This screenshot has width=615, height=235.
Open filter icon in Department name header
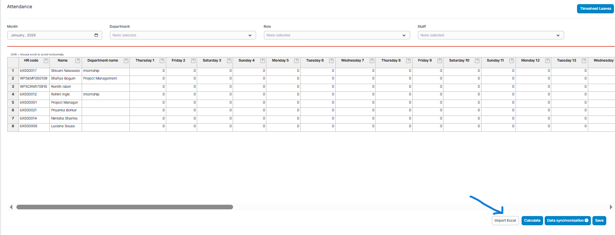click(126, 61)
